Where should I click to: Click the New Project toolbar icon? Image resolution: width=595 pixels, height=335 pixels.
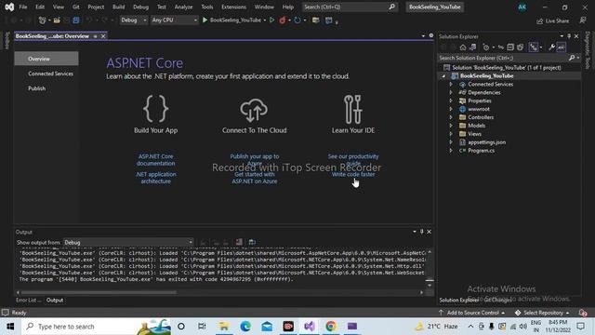tap(42, 20)
